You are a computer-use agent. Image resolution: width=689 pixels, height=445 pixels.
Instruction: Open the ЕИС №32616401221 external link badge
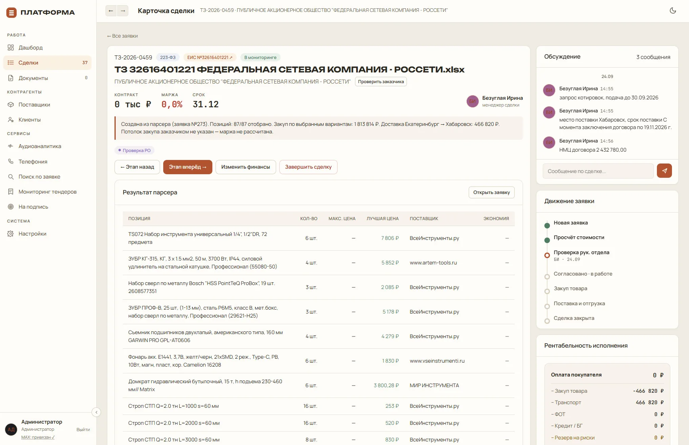point(210,57)
